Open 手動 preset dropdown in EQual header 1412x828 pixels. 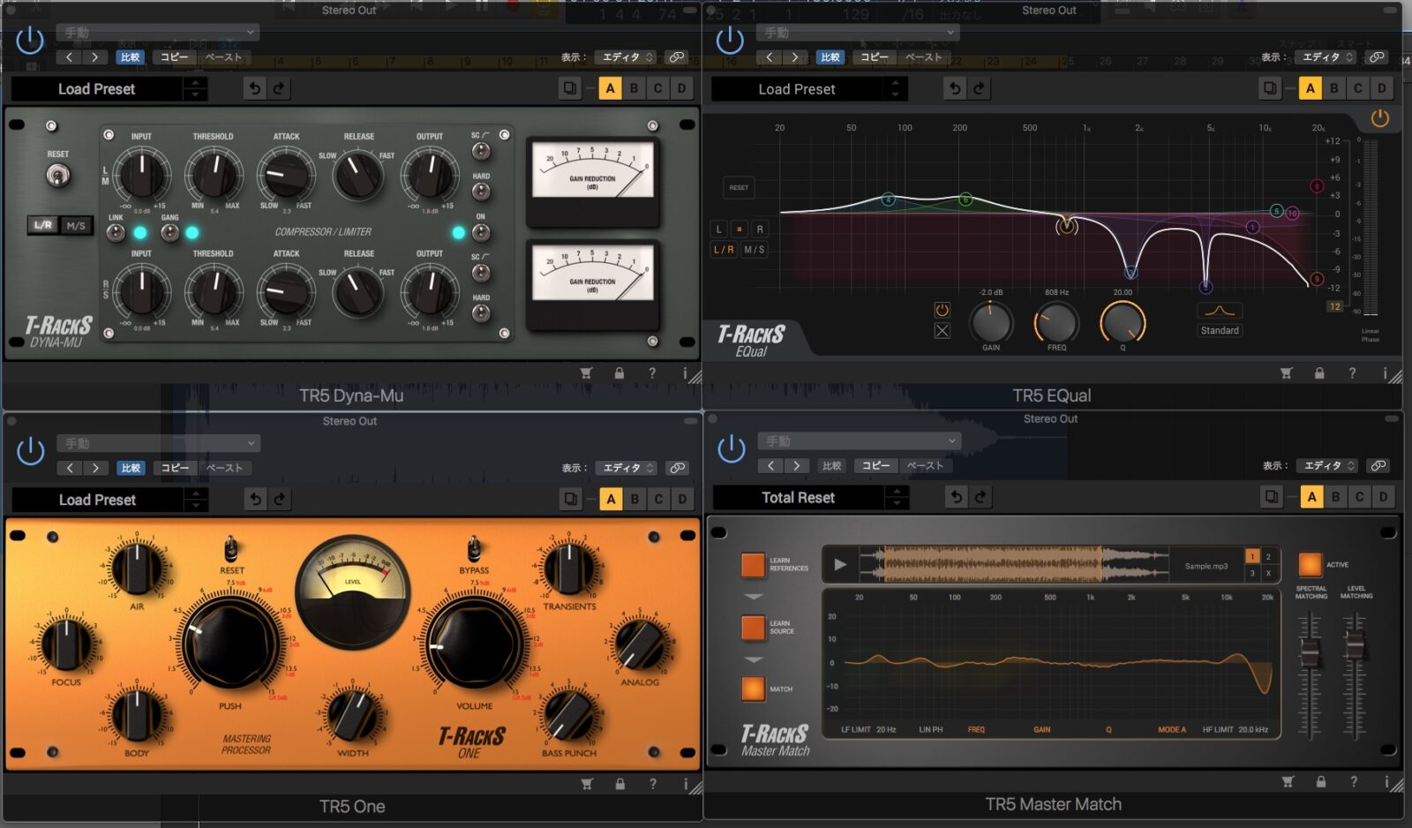pos(858,33)
